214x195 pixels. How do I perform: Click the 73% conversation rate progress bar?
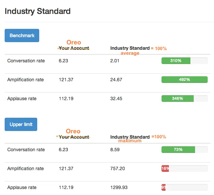[x=178, y=150]
